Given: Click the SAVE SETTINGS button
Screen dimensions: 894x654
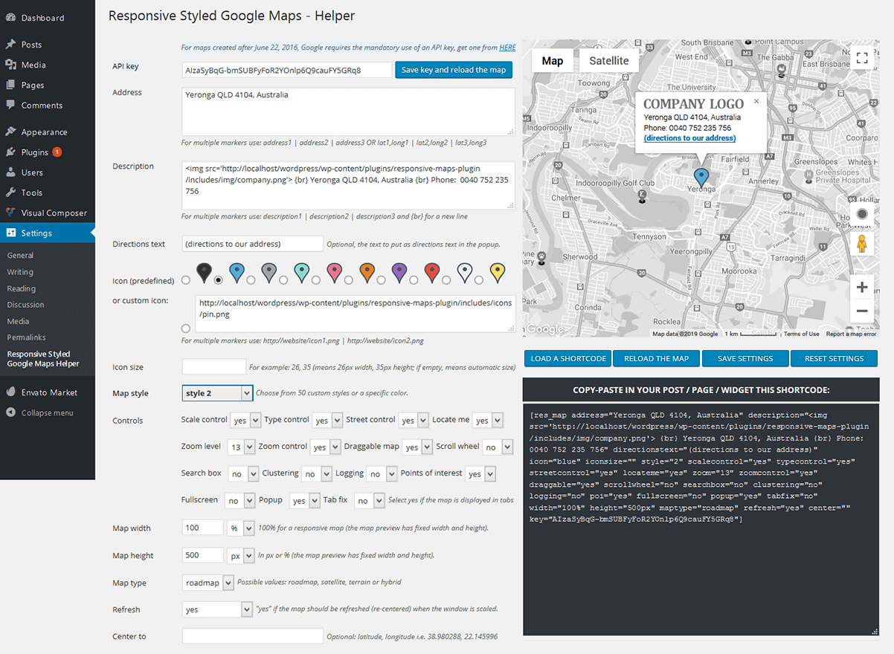Looking at the screenshot, I should pyautogui.click(x=745, y=358).
